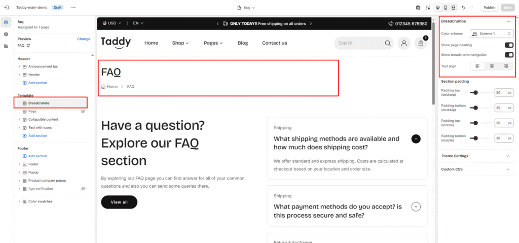519x243 pixels.
Task: Expand the Collapsible content section
Action: (x=19, y=119)
